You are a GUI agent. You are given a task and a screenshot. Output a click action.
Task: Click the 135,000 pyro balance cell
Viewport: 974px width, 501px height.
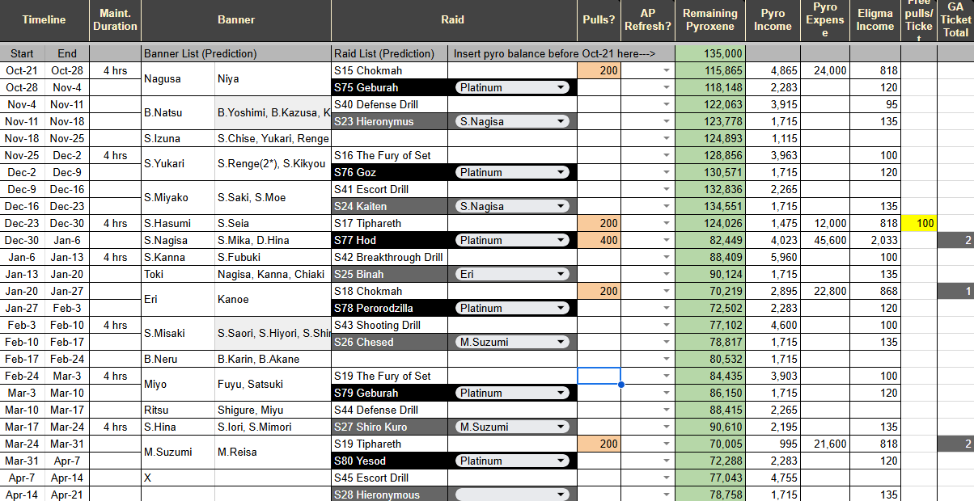[709, 53]
